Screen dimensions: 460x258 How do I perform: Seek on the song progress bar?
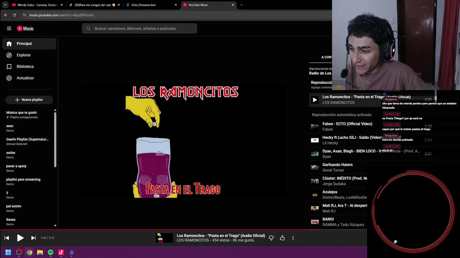(183, 230)
